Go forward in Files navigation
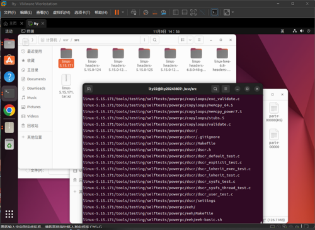Image resolution: width=315 pixels, height=230 pixels. 32,40
